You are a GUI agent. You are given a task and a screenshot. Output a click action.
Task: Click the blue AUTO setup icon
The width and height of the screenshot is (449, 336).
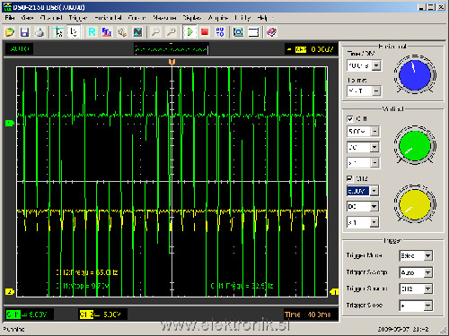tap(220, 32)
